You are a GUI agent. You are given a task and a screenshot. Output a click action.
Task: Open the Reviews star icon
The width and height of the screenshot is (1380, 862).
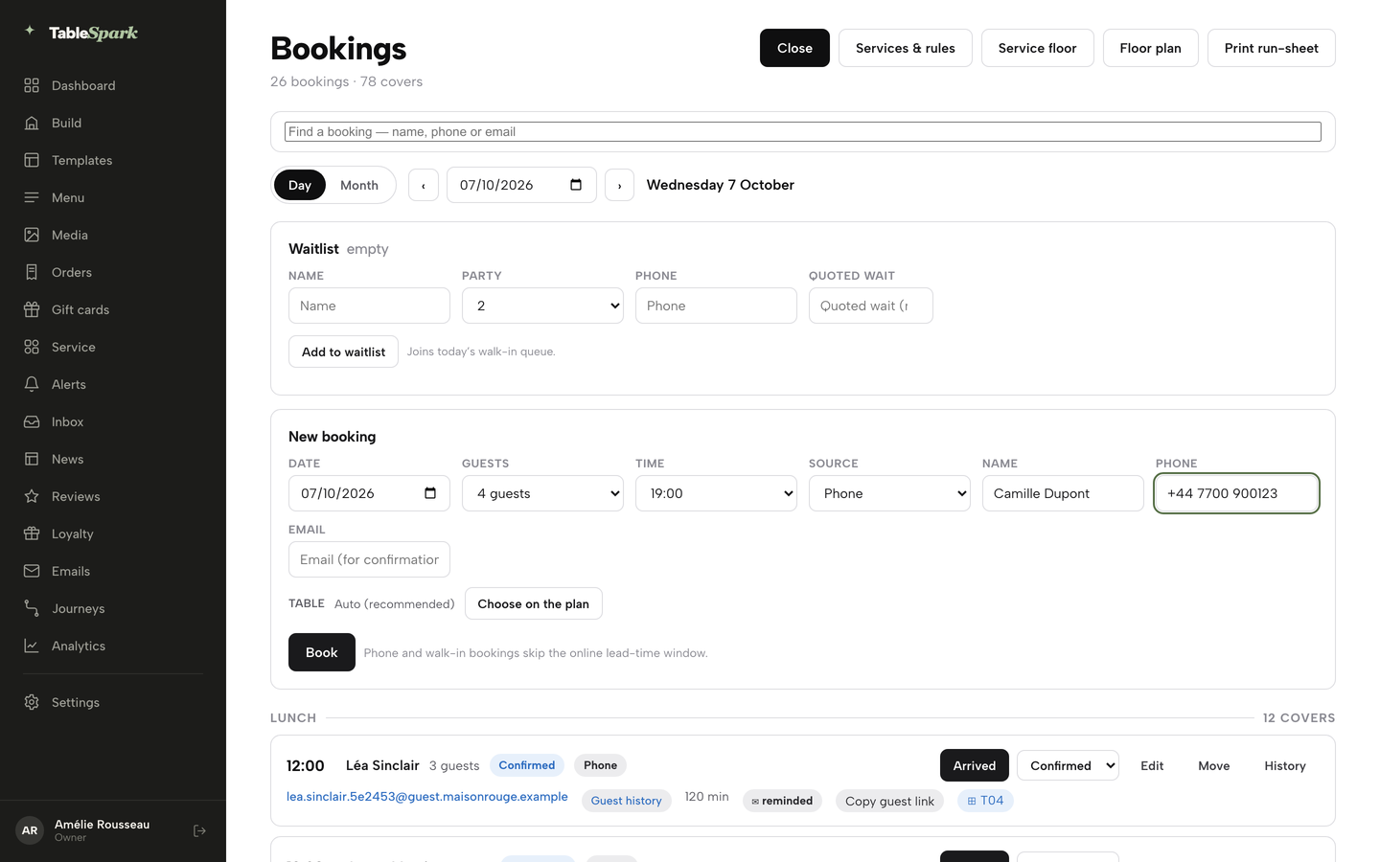pyautogui.click(x=32, y=496)
